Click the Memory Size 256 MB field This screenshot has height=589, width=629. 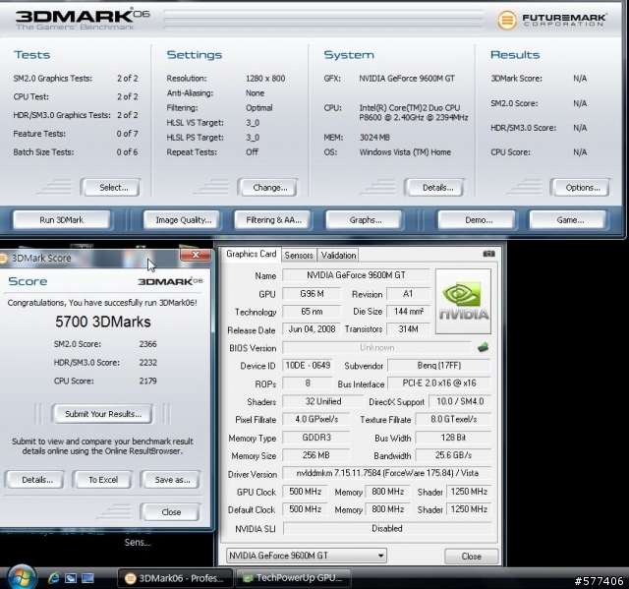click(316, 455)
